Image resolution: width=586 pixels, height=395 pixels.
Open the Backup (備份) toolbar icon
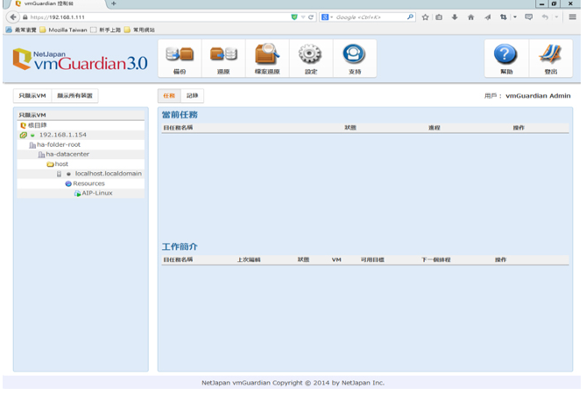tap(180, 59)
